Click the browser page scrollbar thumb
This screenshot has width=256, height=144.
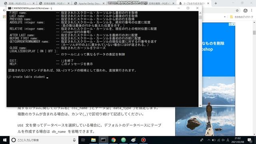pyautogui.click(x=254, y=33)
